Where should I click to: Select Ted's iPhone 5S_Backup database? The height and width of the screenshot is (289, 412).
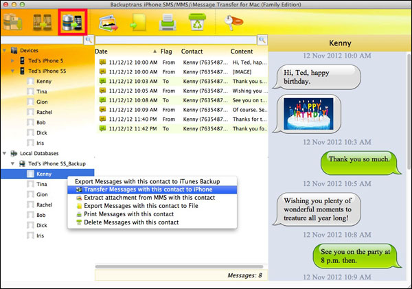57,163
